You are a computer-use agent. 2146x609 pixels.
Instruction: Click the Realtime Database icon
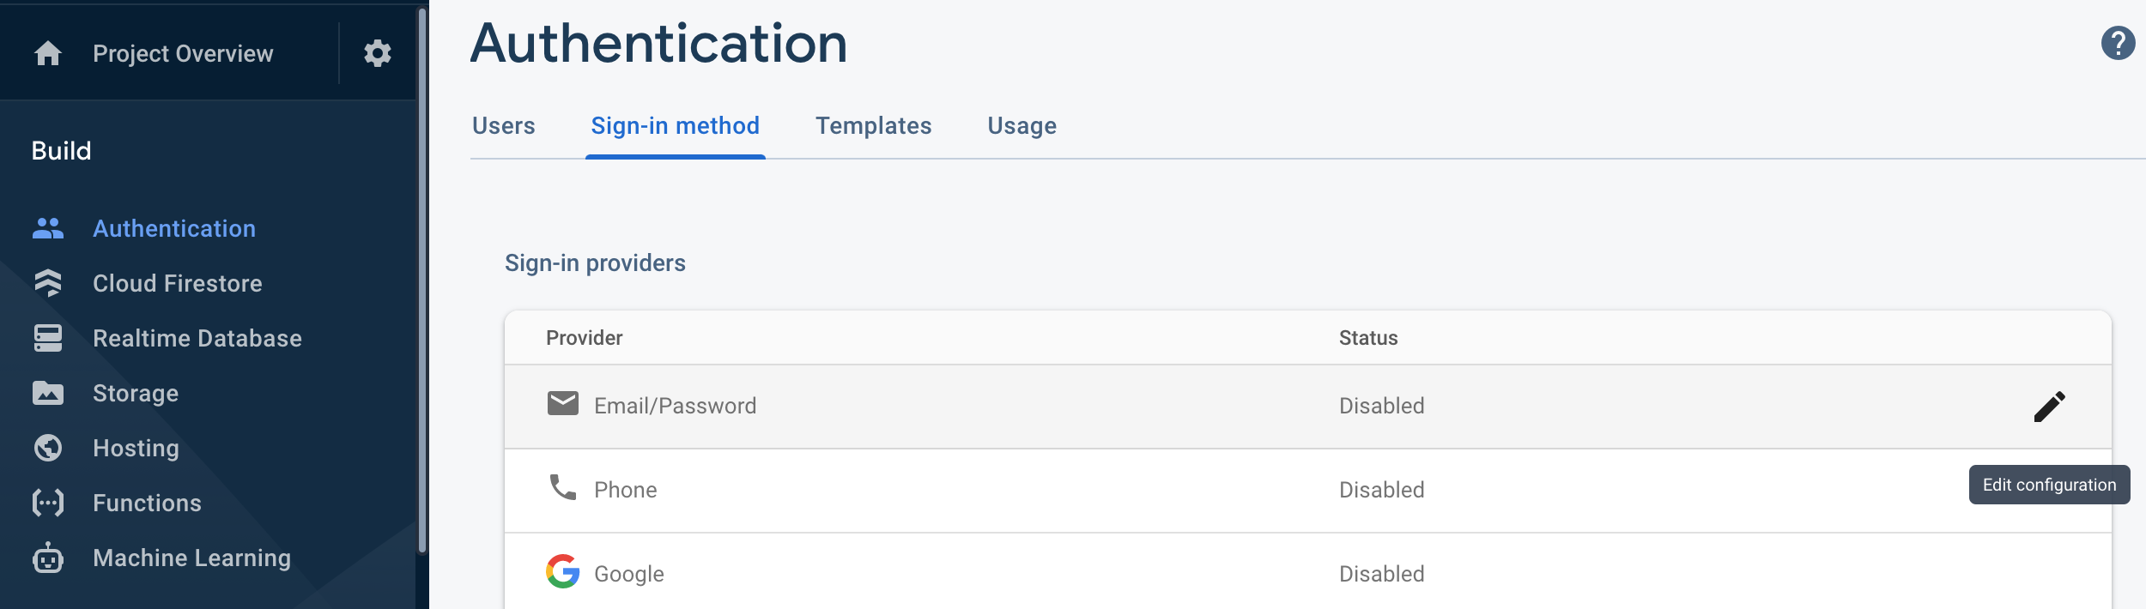[48, 338]
